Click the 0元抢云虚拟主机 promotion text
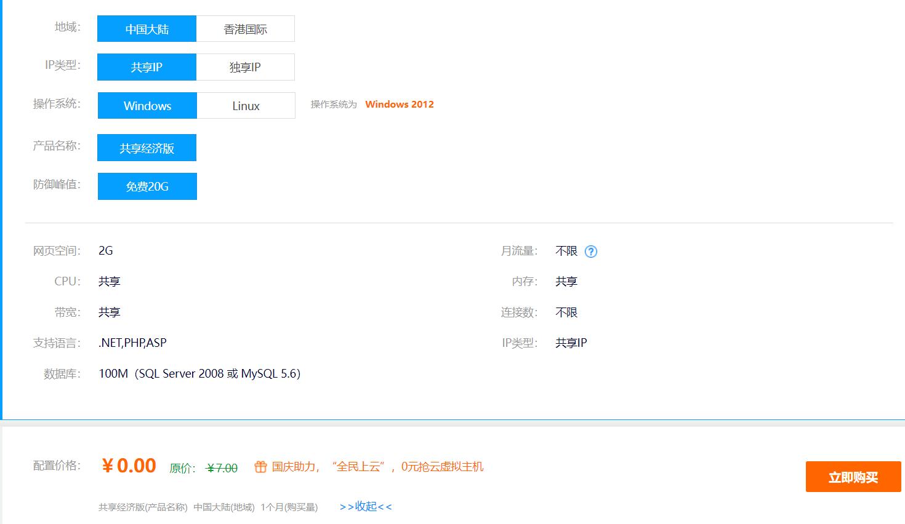Image resolution: width=905 pixels, height=524 pixels. tap(441, 467)
